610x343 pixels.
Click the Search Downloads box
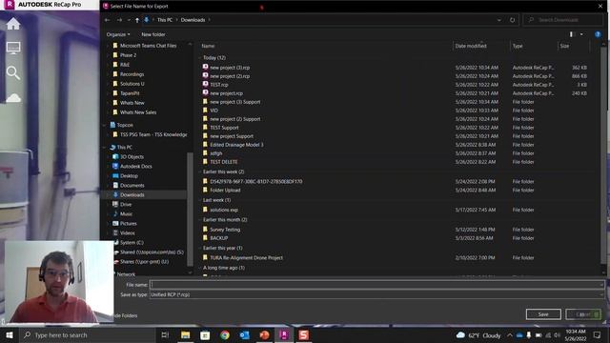pos(563,20)
